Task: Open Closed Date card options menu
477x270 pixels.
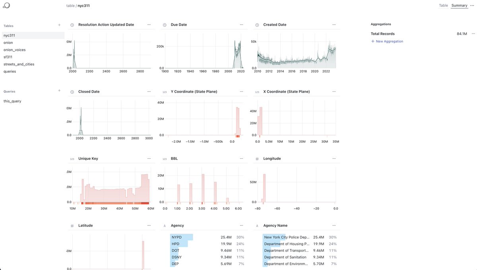Action: (x=149, y=91)
